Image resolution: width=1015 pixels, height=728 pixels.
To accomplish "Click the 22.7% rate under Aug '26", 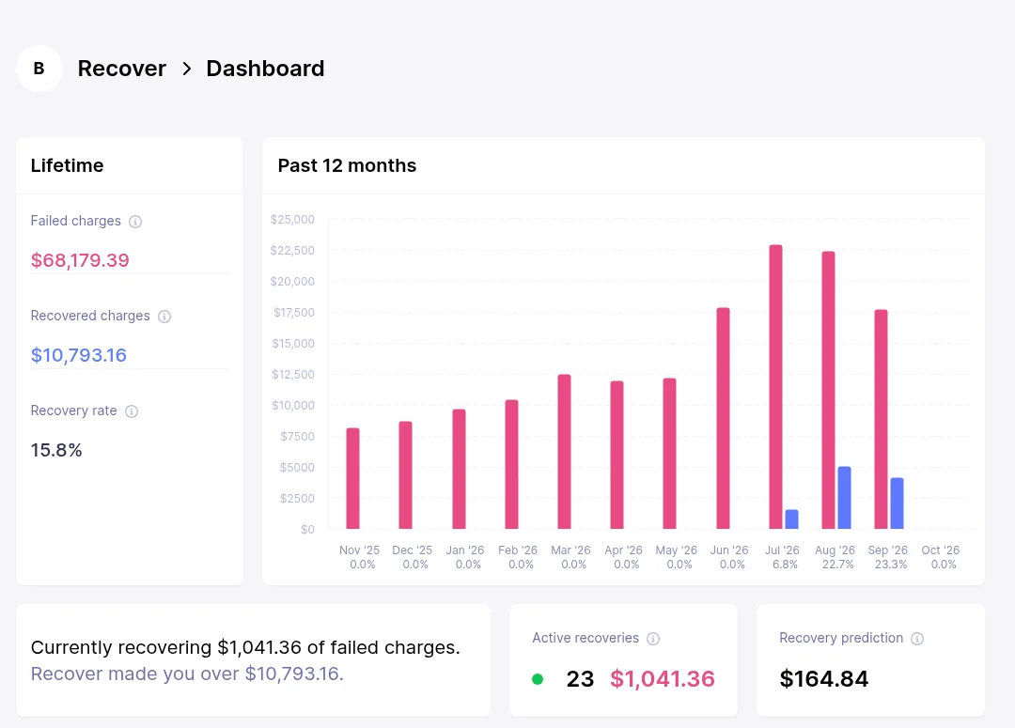I will 837,565.
